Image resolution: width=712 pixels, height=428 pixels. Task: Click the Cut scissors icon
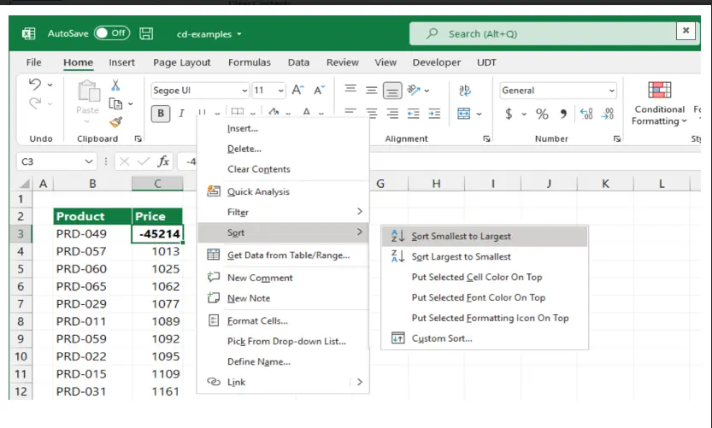[115, 85]
